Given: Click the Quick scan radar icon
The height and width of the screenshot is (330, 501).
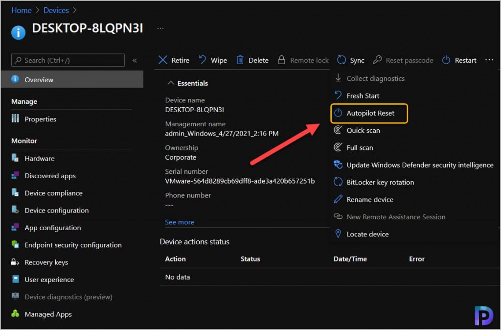Looking at the screenshot, I should (x=338, y=130).
